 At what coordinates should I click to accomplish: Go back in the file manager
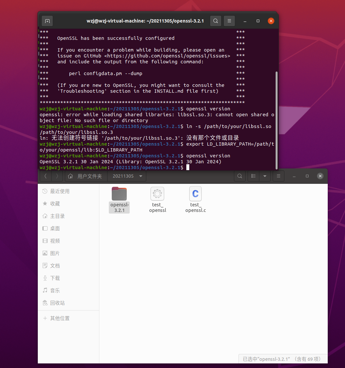click(x=46, y=176)
